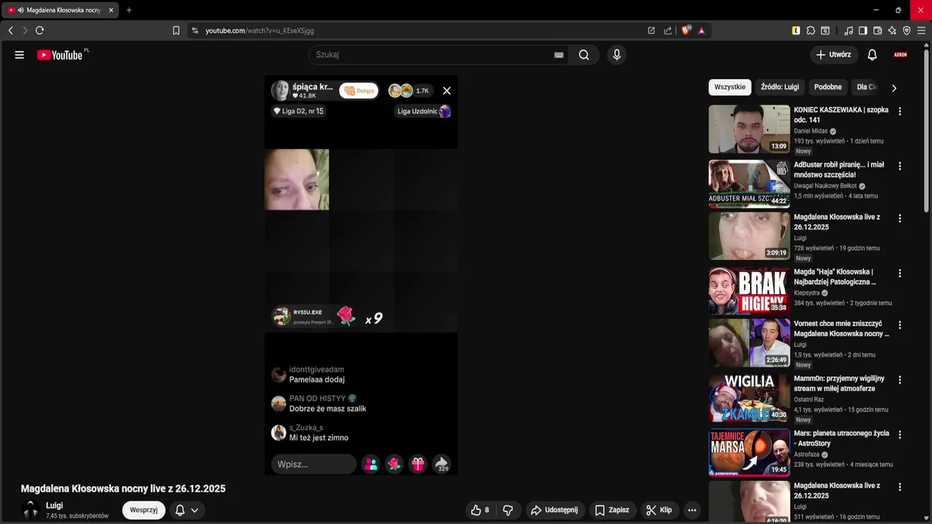This screenshot has width=932, height=524.
Task: Open KONIEC KASZEWIAKA video thumbnail
Action: click(749, 129)
